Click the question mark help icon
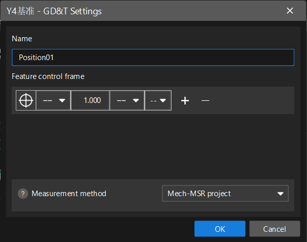Screen dimensions: 307x242 (x=22, y=194)
